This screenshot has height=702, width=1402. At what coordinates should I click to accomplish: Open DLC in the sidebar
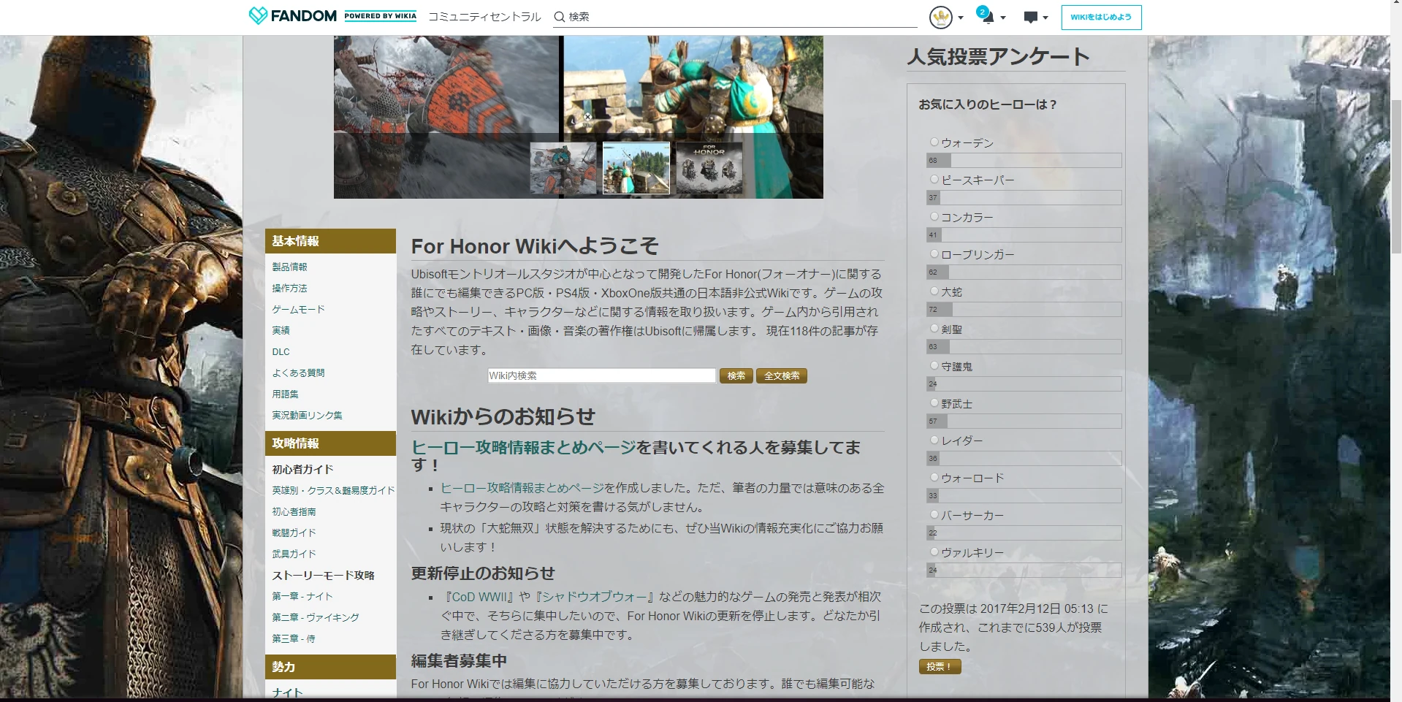click(281, 351)
